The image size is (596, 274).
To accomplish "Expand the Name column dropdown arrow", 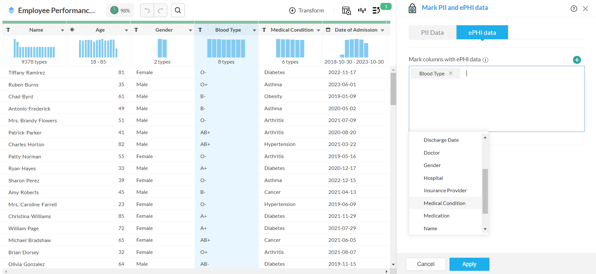I will click(62, 30).
